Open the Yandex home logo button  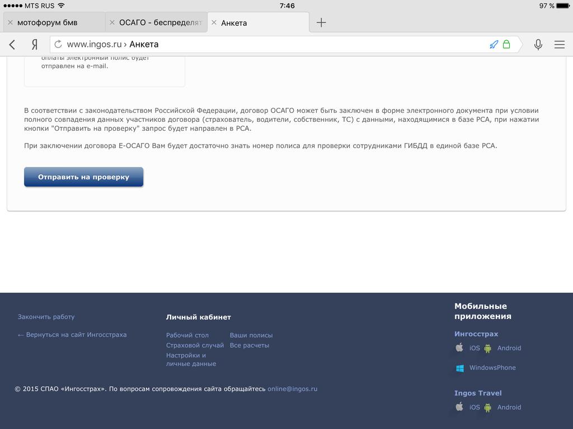[35, 45]
